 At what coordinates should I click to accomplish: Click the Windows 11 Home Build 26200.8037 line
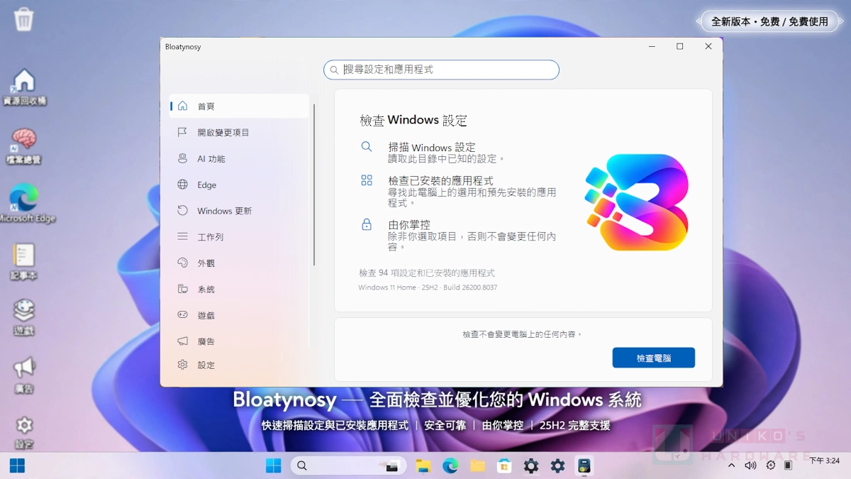point(428,287)
